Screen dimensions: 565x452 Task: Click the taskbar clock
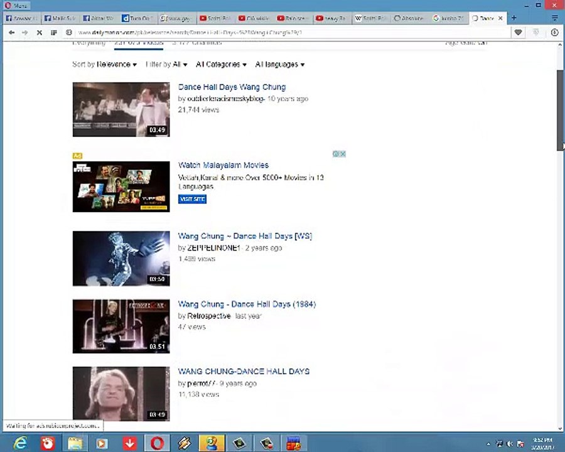pos(542,443)
